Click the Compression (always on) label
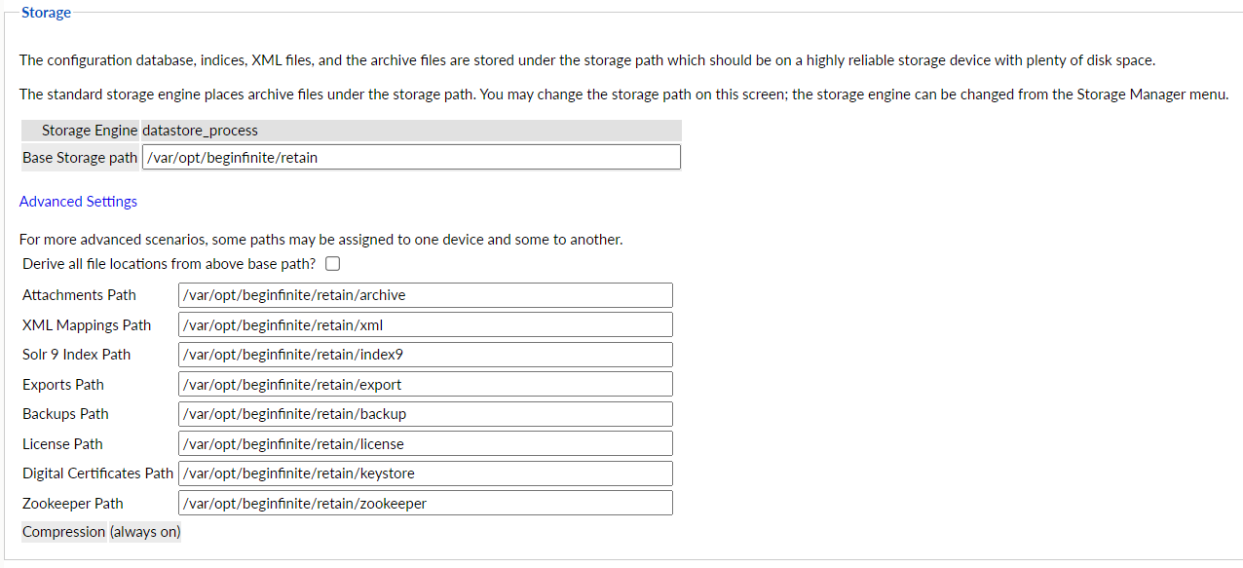This screenshot has height=568, width=1243. (101, 532)
